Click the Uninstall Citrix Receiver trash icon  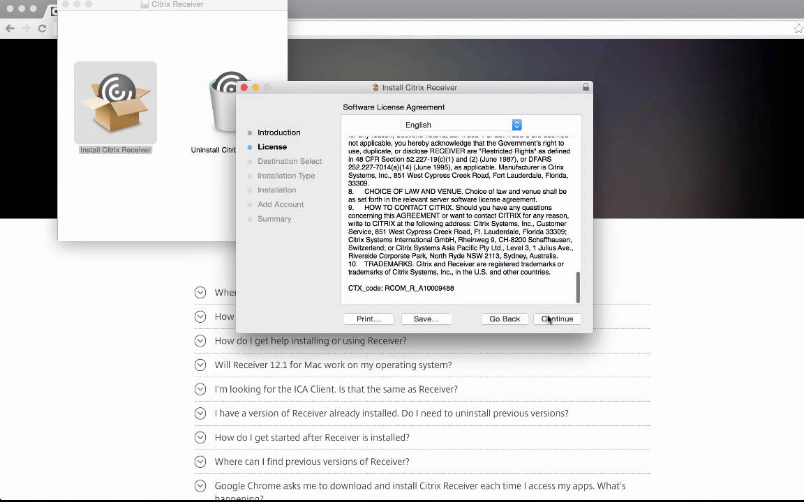coord(223,101)
